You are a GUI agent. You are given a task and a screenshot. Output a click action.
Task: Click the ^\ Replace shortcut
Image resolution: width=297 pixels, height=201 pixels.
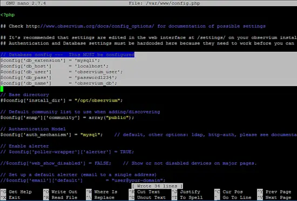pyautogui.click(x=100, y=197)
